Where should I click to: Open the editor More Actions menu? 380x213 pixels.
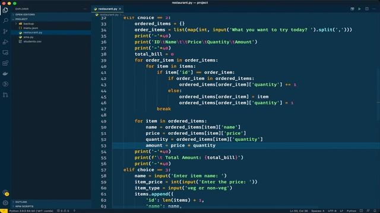click(374, 9)
